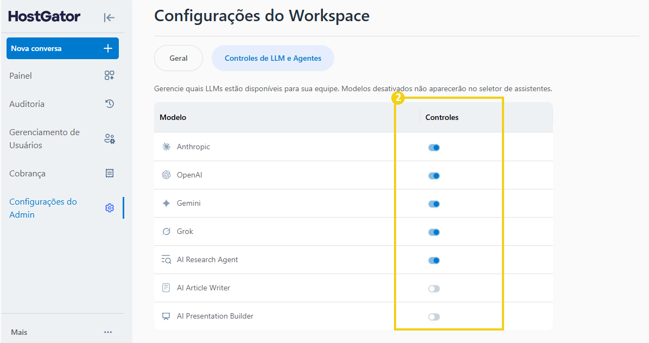The height and width of the screenshot is (343, 649).
Task: Open the Painel dashboard icon
Action: 109,75
